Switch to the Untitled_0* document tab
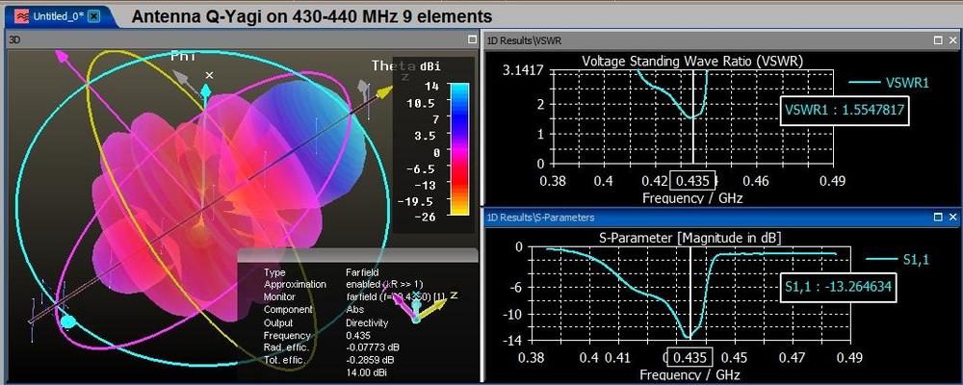 coord(57,16)
